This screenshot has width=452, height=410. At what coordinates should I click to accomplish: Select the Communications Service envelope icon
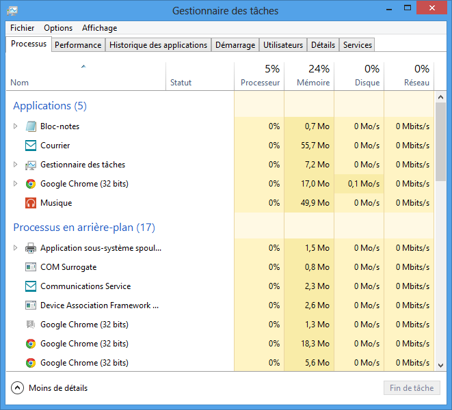pyautogui.click(x=31, y=286)
